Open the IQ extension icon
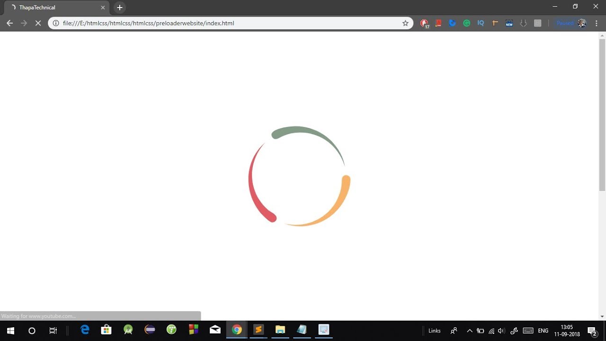606x341 pixels. [481, 23]
